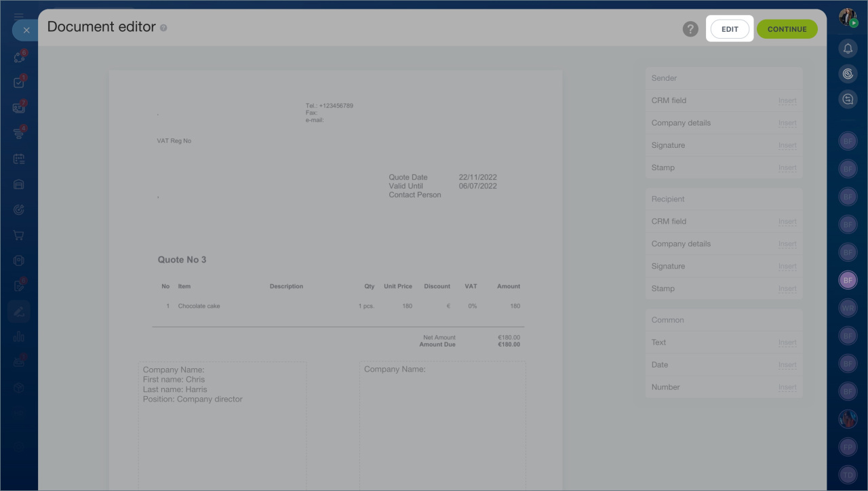The image size is (868, 491).
Task: Insert Sender Signature
Action: click(x=787, y=146)
